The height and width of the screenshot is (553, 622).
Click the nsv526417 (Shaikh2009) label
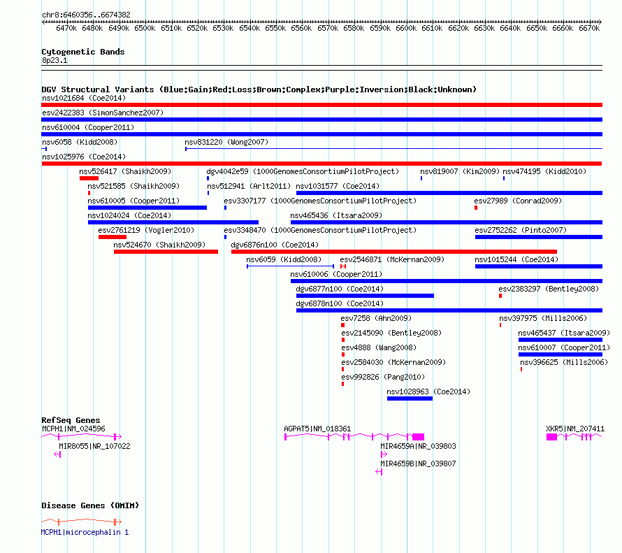125,171
